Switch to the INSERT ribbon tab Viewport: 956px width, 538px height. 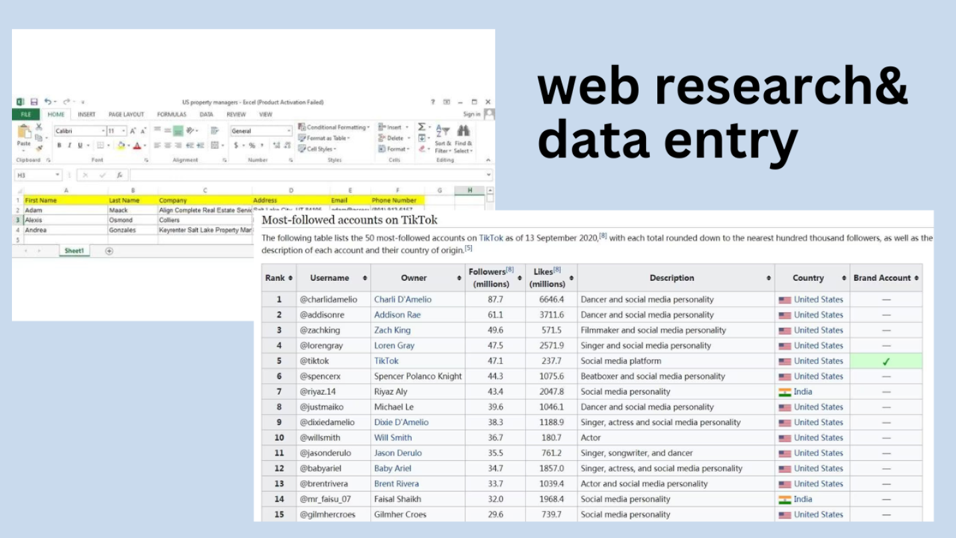point(86,114)
